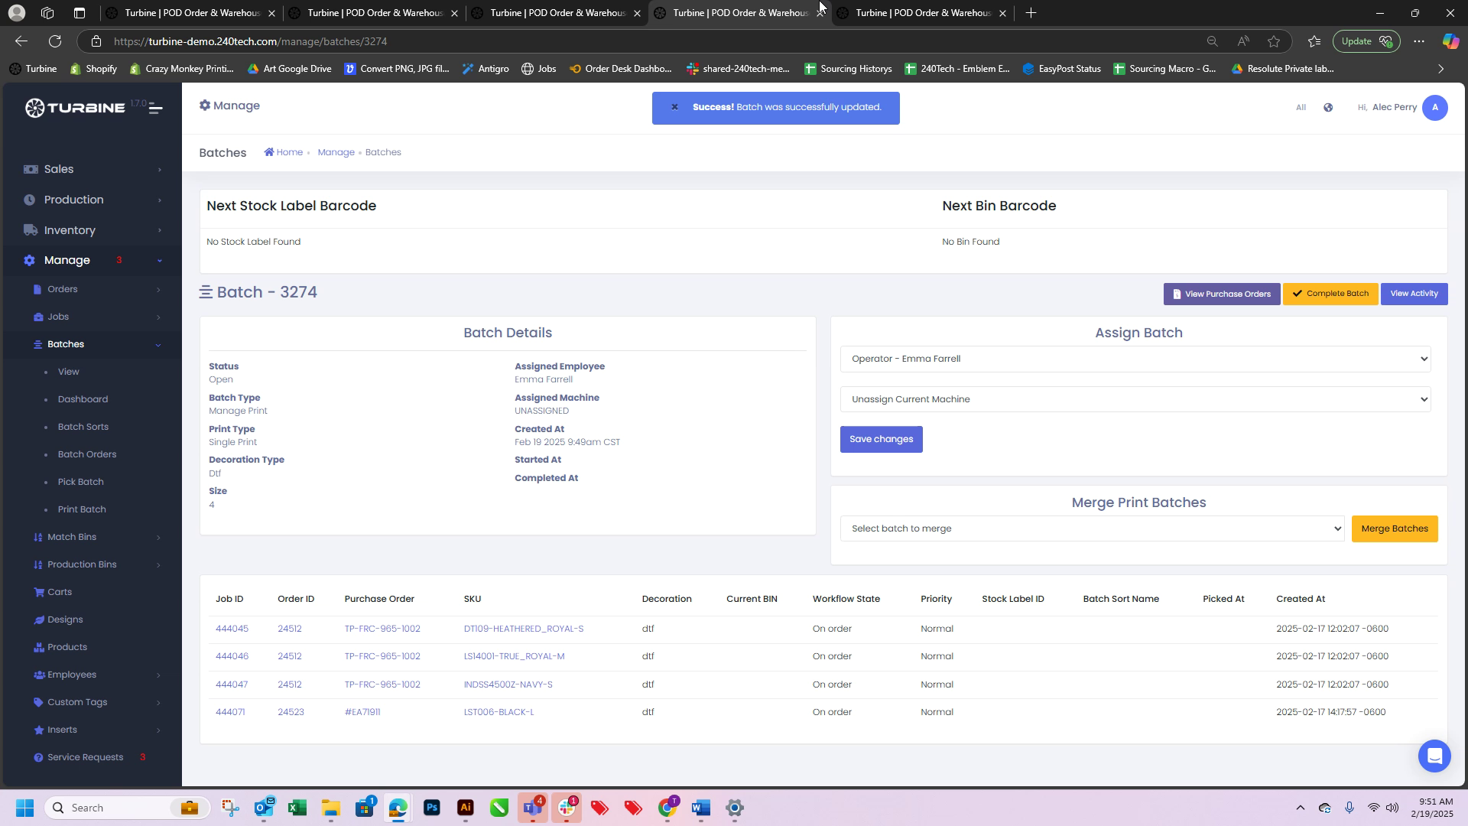Open the Operator - Emma Farrell dropdown
This screenshot has width=1468, height=826.
(1135, 359)
